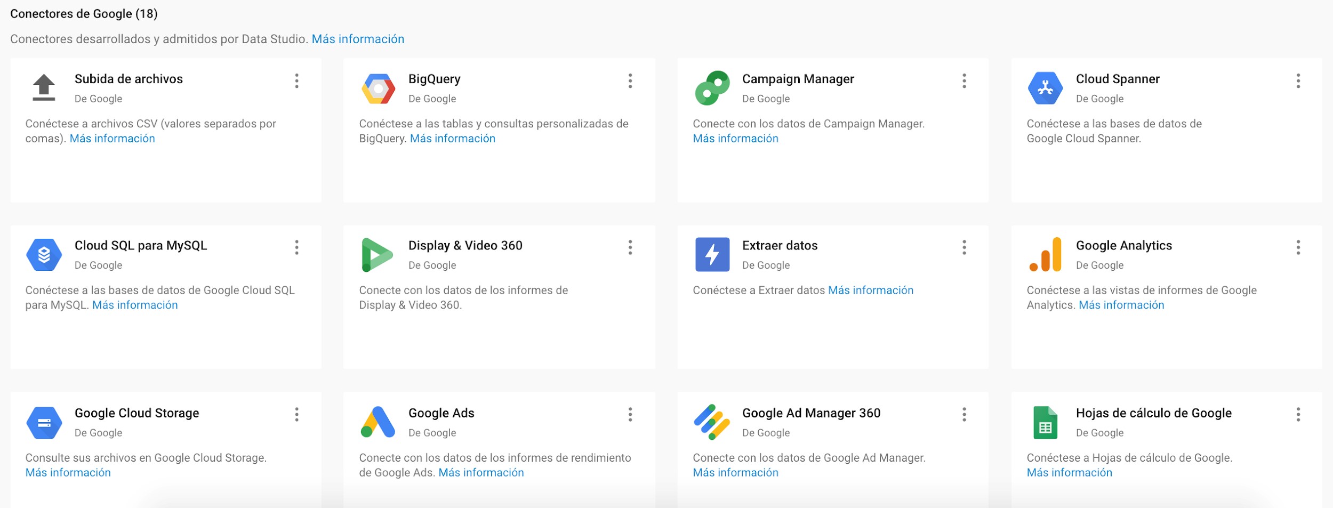Select the Cloud Spanner connector title
The width and height of the screenshot is (1333, 508).
pyautogui.click(x=1118, y=79)
